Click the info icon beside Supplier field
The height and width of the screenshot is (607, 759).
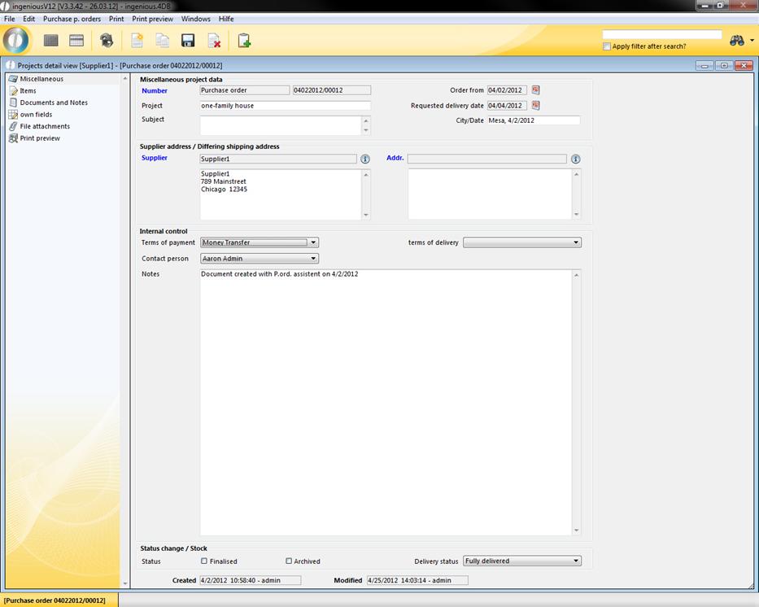point(365,159)
